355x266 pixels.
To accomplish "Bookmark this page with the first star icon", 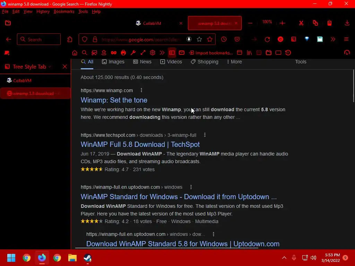I will pyautogui.click(x=199, y=39).
